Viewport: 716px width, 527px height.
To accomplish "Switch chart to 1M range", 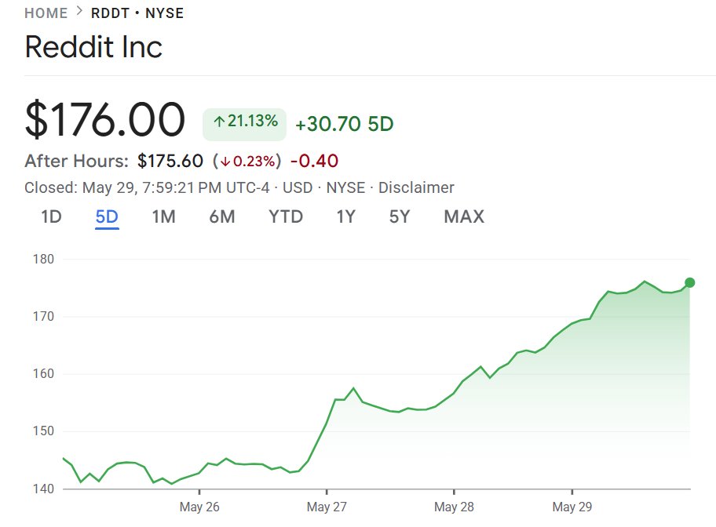I will (x=164, y=216).
